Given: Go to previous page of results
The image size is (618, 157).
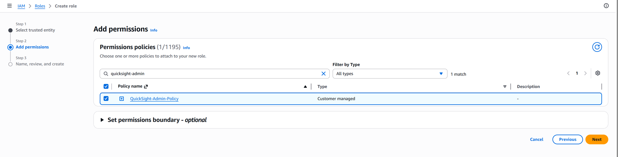Looking at the screenshot, I should click(568, 73).
